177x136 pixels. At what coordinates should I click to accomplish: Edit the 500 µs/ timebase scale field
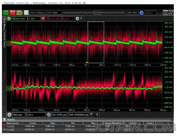(19, 115)
